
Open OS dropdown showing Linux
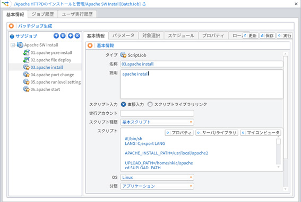coord(157,177)
